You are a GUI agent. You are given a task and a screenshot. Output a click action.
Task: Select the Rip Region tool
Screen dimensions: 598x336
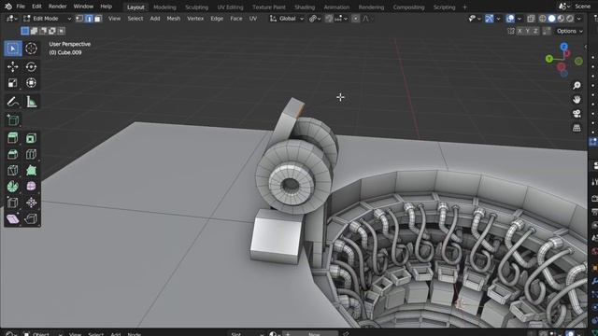[x=31, y=218]
